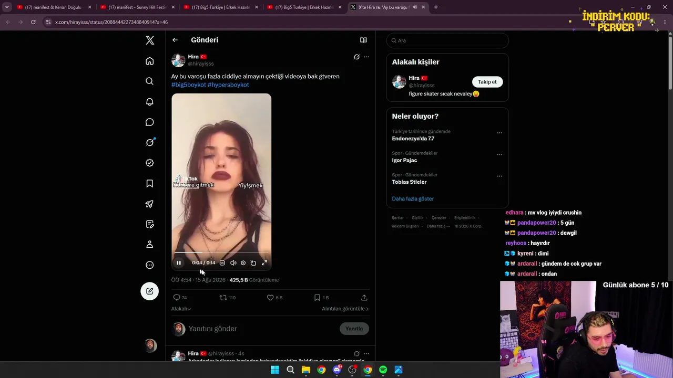Pop the video out to picture-in-picture

tap(253, 263)
